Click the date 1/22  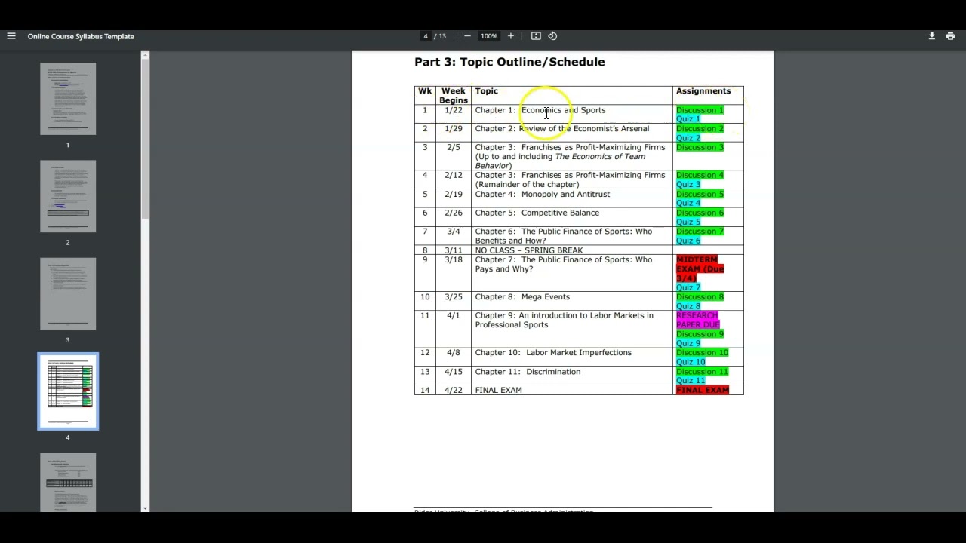(454, 110)
